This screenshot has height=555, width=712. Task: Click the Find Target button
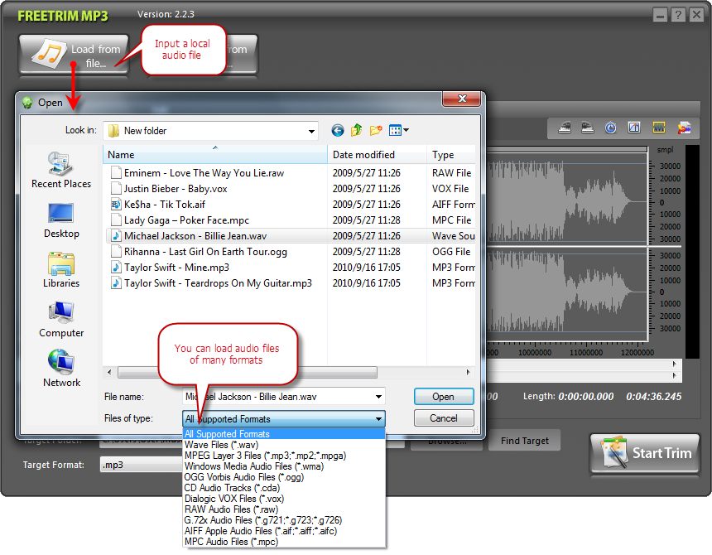pos(524,441)
